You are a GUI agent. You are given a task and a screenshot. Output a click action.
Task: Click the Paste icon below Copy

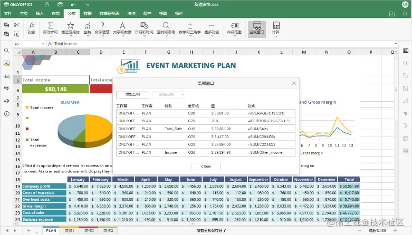tap(6, 34)
